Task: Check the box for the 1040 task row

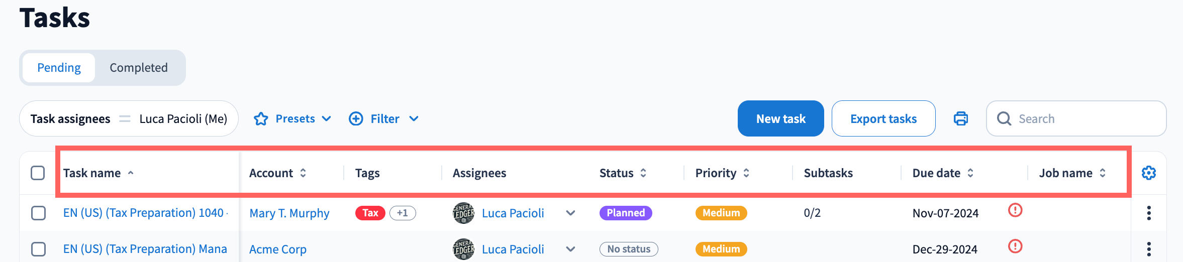Action: pyautogui.click(x=38, y=213)
